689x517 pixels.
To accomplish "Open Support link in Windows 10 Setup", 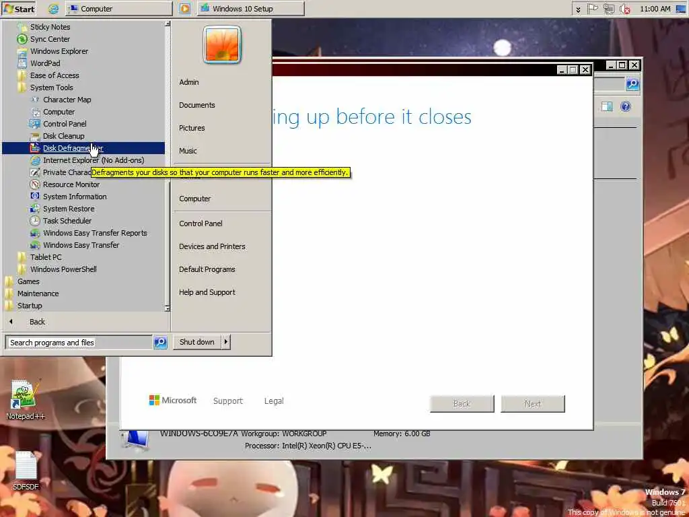I will pos(227,401).
